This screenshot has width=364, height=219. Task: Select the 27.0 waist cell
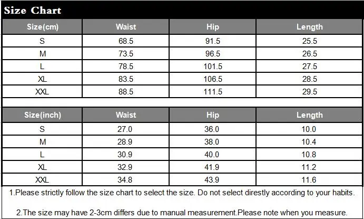(126, 129)
